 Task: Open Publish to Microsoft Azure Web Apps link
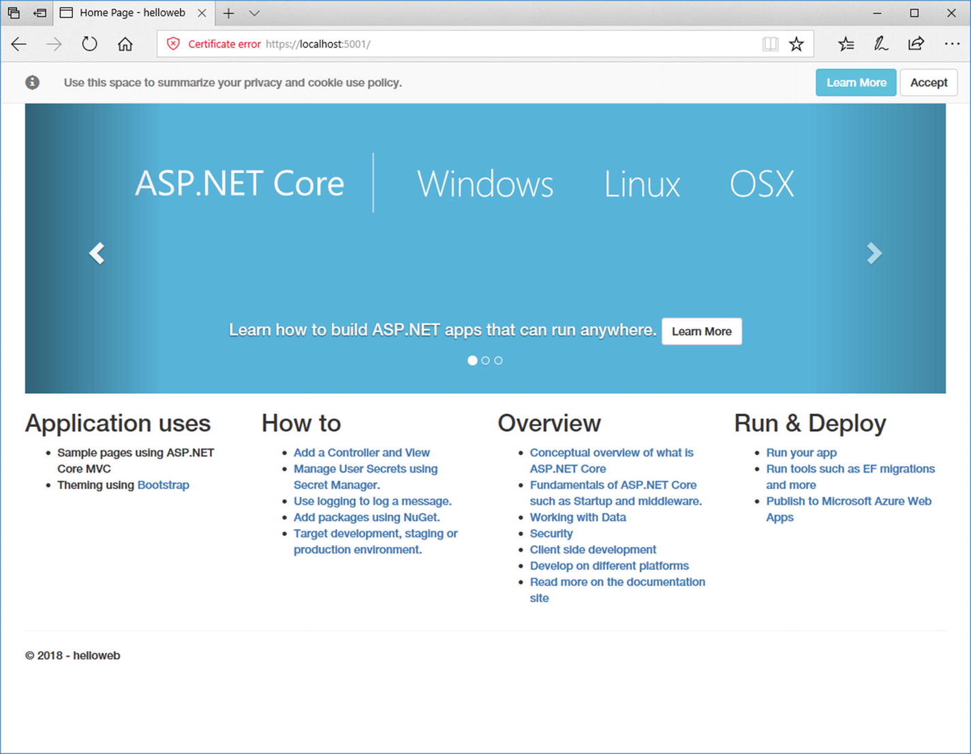(849, 509)
